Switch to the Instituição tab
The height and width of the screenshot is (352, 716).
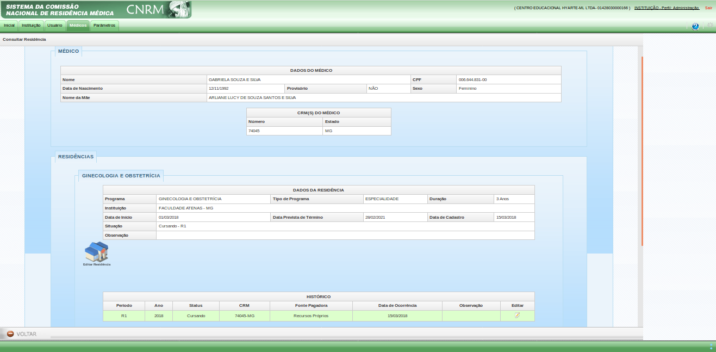(31, 26)
